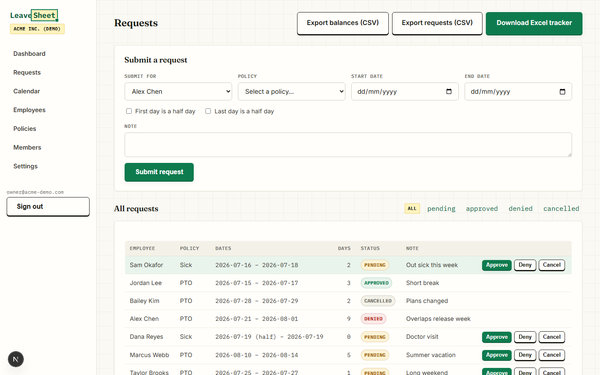Open the end date calendar picker icon
This screenshot has height=375, width=600.
(562, 92)
